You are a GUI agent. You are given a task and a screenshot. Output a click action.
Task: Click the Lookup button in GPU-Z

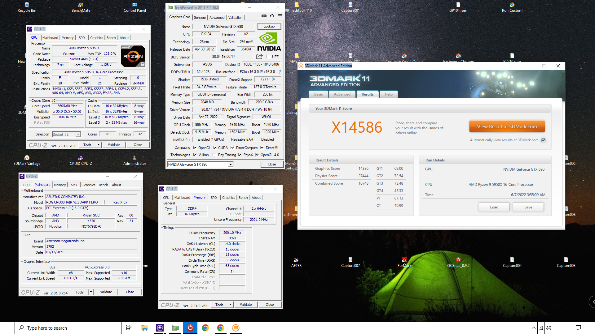[269, 26]
